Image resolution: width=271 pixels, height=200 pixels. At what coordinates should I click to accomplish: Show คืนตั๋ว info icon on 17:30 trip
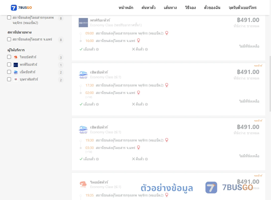[146, 104]
